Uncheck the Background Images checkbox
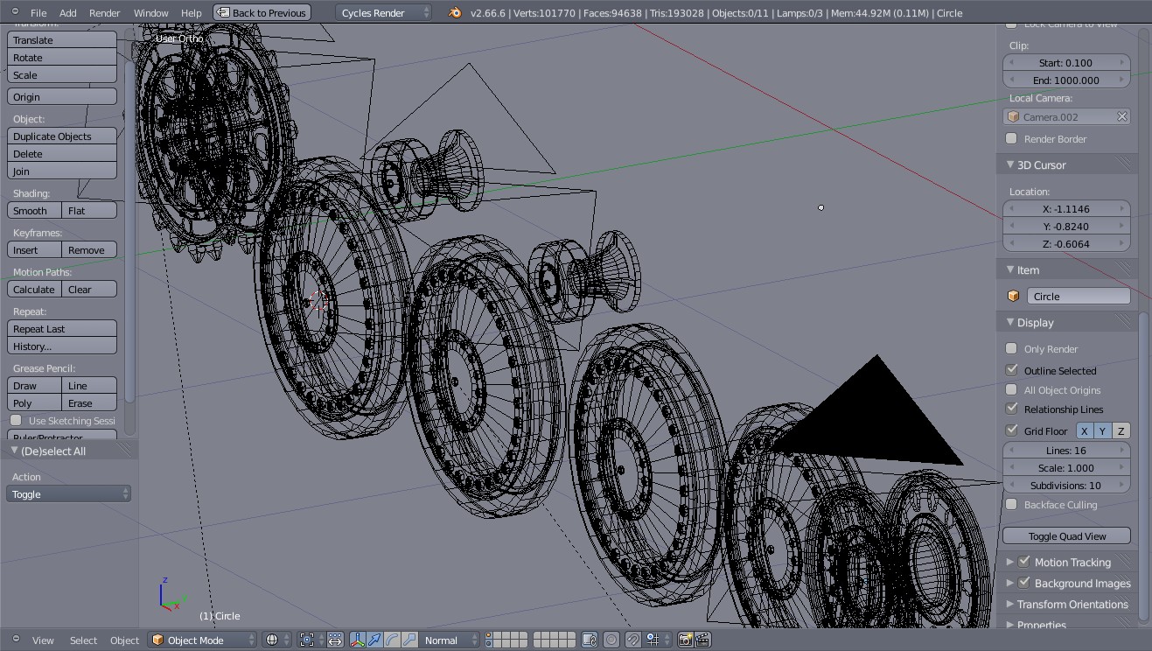This screenshot has width=1152, height=651. tap(1024, 583)
